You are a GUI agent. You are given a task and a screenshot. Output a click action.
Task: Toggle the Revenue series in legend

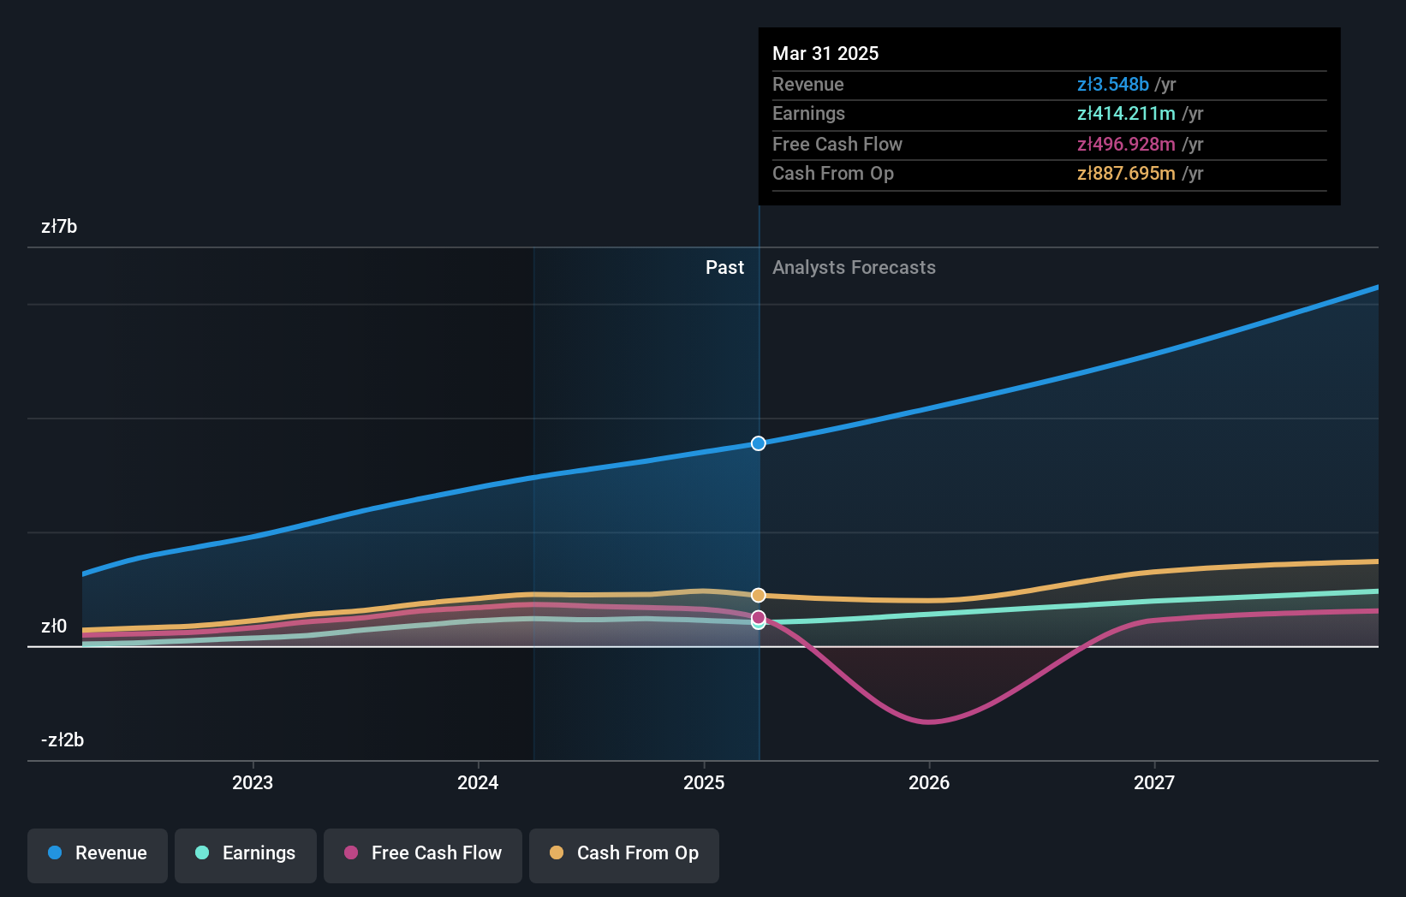[x=98, y=855]
